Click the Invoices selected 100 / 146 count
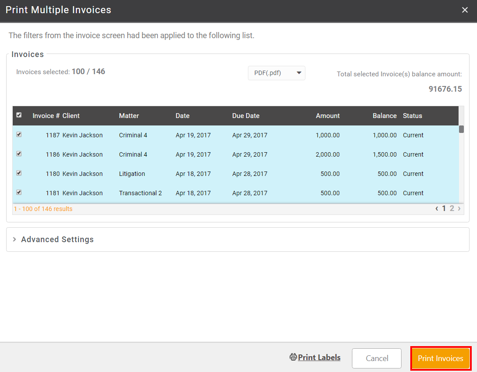Screen dimensions: 477x372 [88, 72]
